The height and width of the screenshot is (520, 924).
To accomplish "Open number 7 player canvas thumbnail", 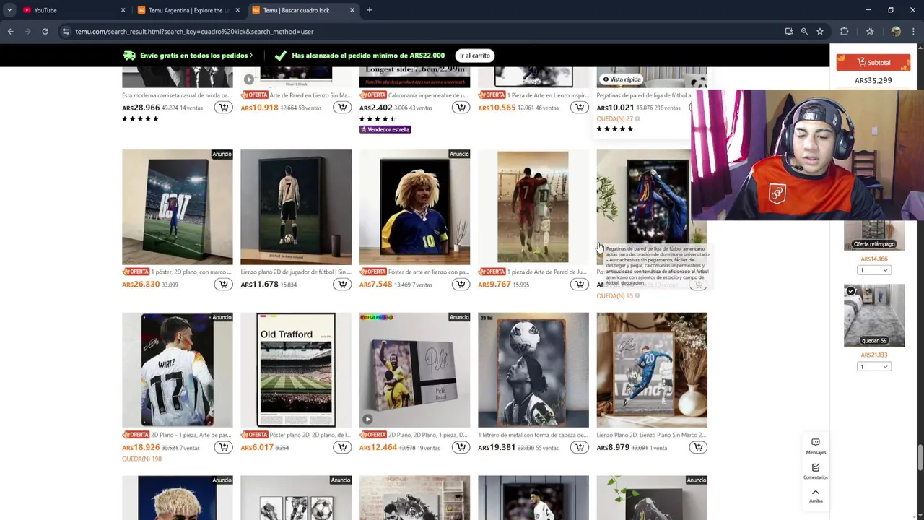I will 296,207.
